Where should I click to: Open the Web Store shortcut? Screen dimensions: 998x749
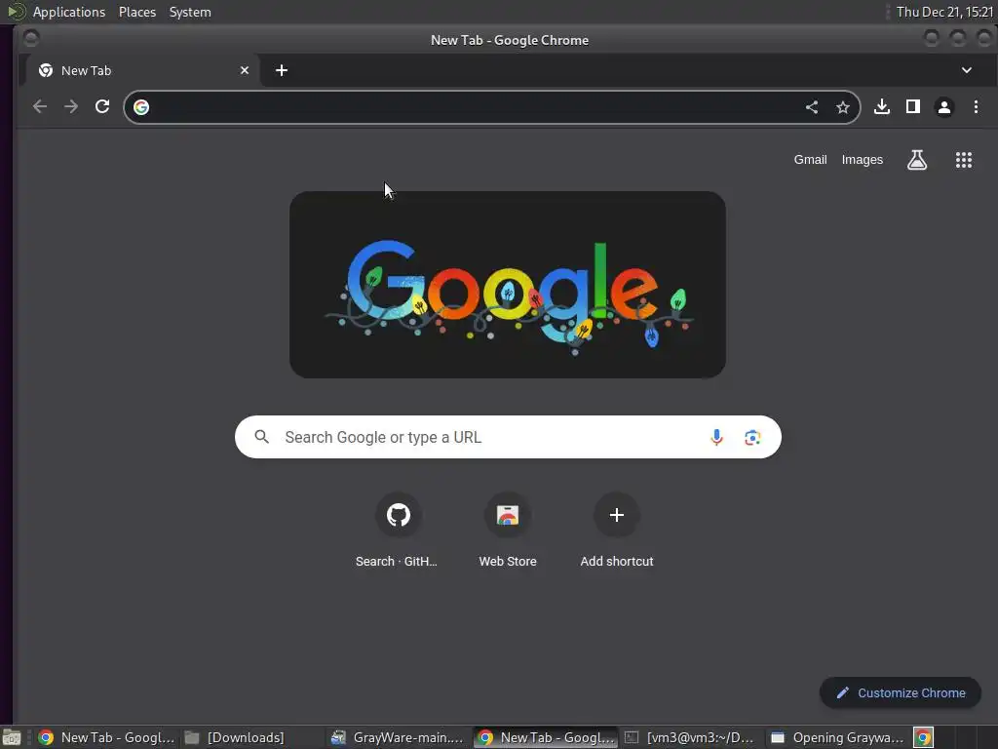(x=507, y=515)
